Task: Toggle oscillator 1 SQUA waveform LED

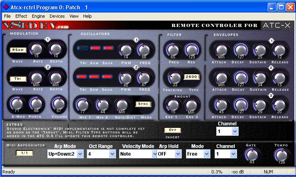Action: pyautogui.click(x=108, y=48)
